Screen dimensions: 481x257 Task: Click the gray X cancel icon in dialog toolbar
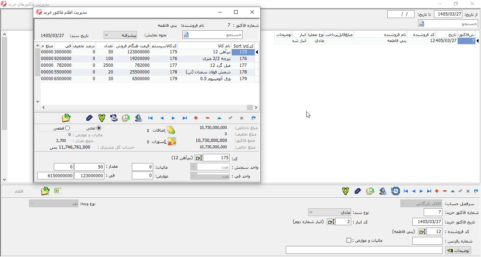click(x=242, y=118)
